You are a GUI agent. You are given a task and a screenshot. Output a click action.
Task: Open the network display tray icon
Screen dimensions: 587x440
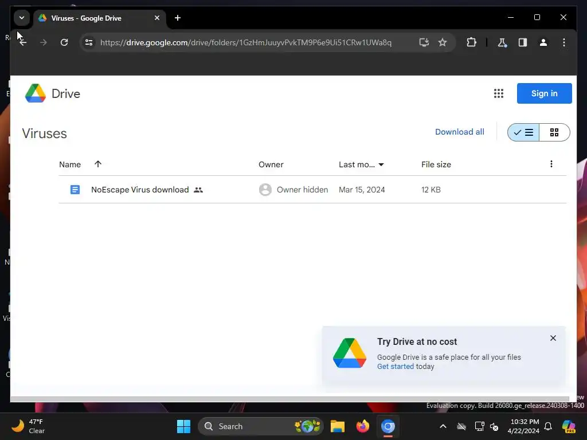coord(479,426)
